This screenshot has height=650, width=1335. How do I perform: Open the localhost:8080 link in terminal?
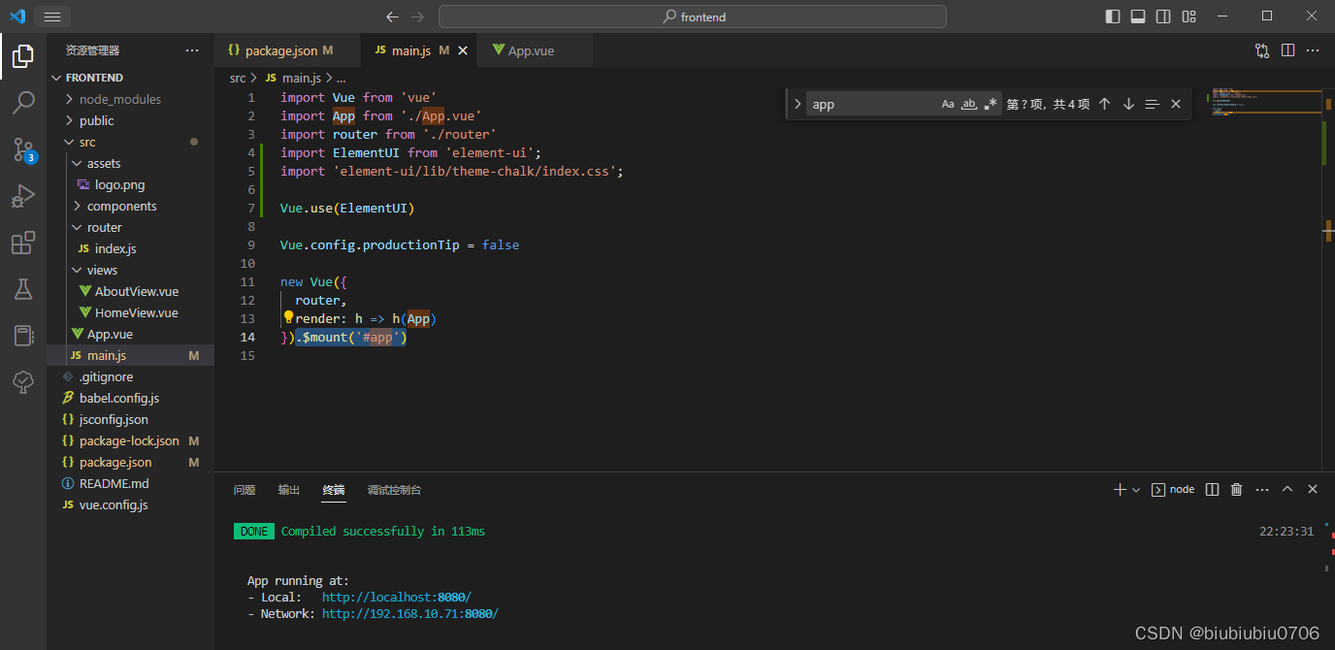tap(396, 597)
